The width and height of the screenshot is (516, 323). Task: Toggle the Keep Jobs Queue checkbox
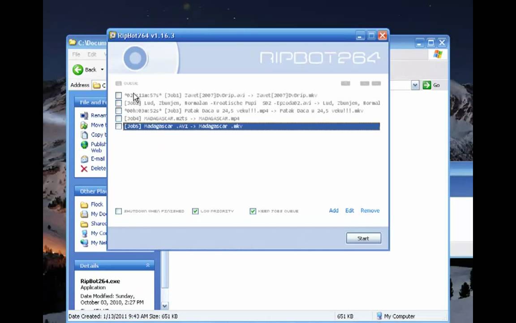pos(253,211)
